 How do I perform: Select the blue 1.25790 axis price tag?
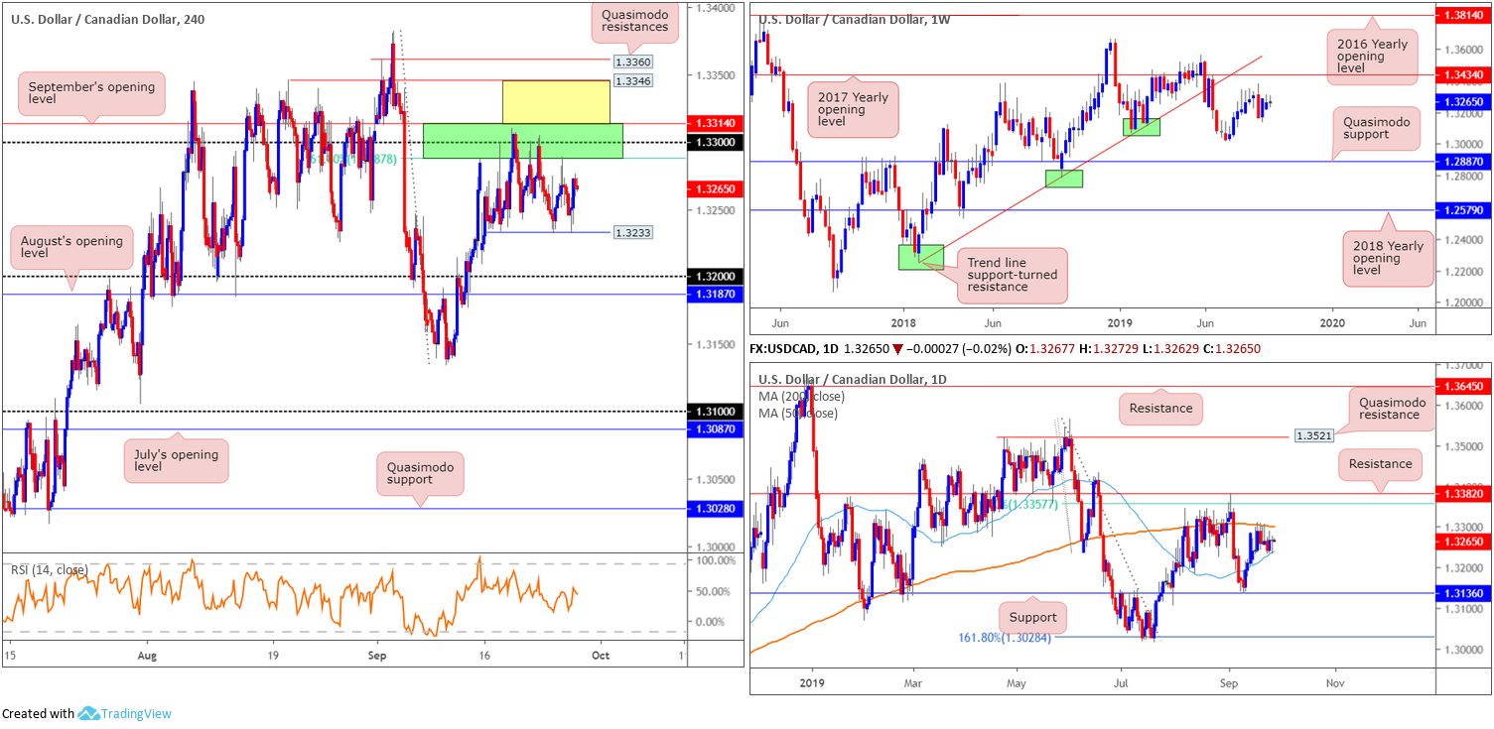(x=1463, y=209)
